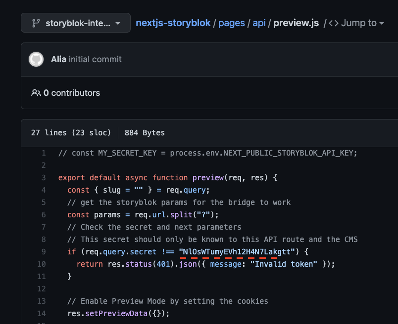Click setPreviewData on line 14
Image resolution: width=398 pixels, height=324 pixels.
click(116, 313)
